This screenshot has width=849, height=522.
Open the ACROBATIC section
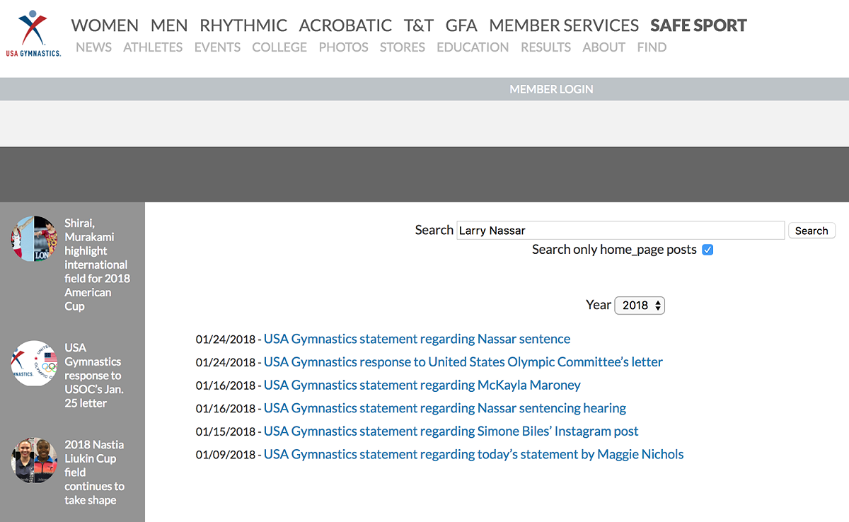pyautogui.click(x=345, y=25)
